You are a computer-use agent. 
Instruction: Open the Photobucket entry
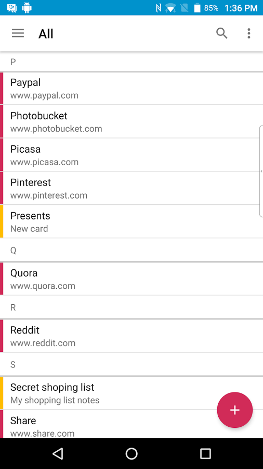point(131,122)
